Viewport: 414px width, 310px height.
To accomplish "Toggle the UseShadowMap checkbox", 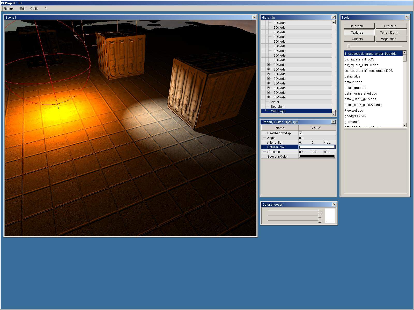I will 300,133.
